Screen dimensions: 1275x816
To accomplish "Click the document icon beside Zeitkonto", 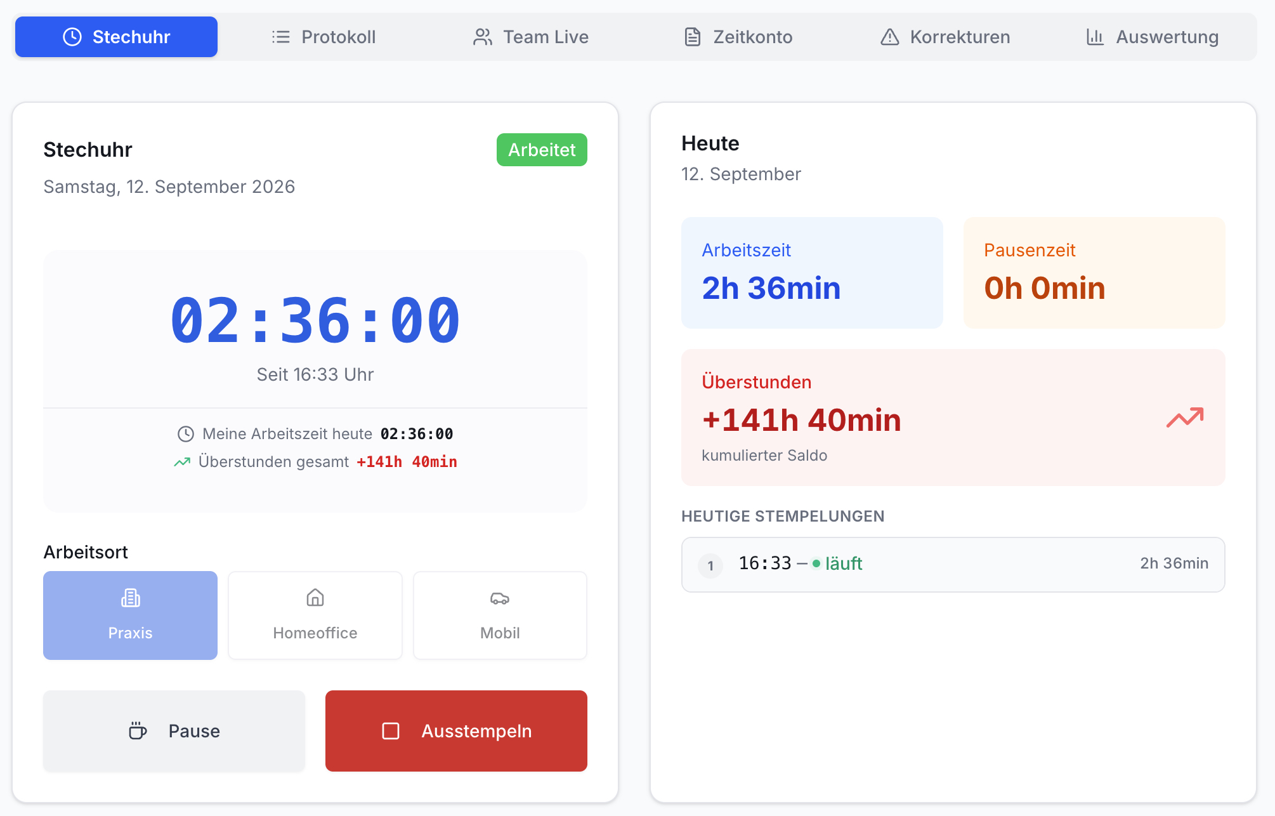I will coord(693,37).
